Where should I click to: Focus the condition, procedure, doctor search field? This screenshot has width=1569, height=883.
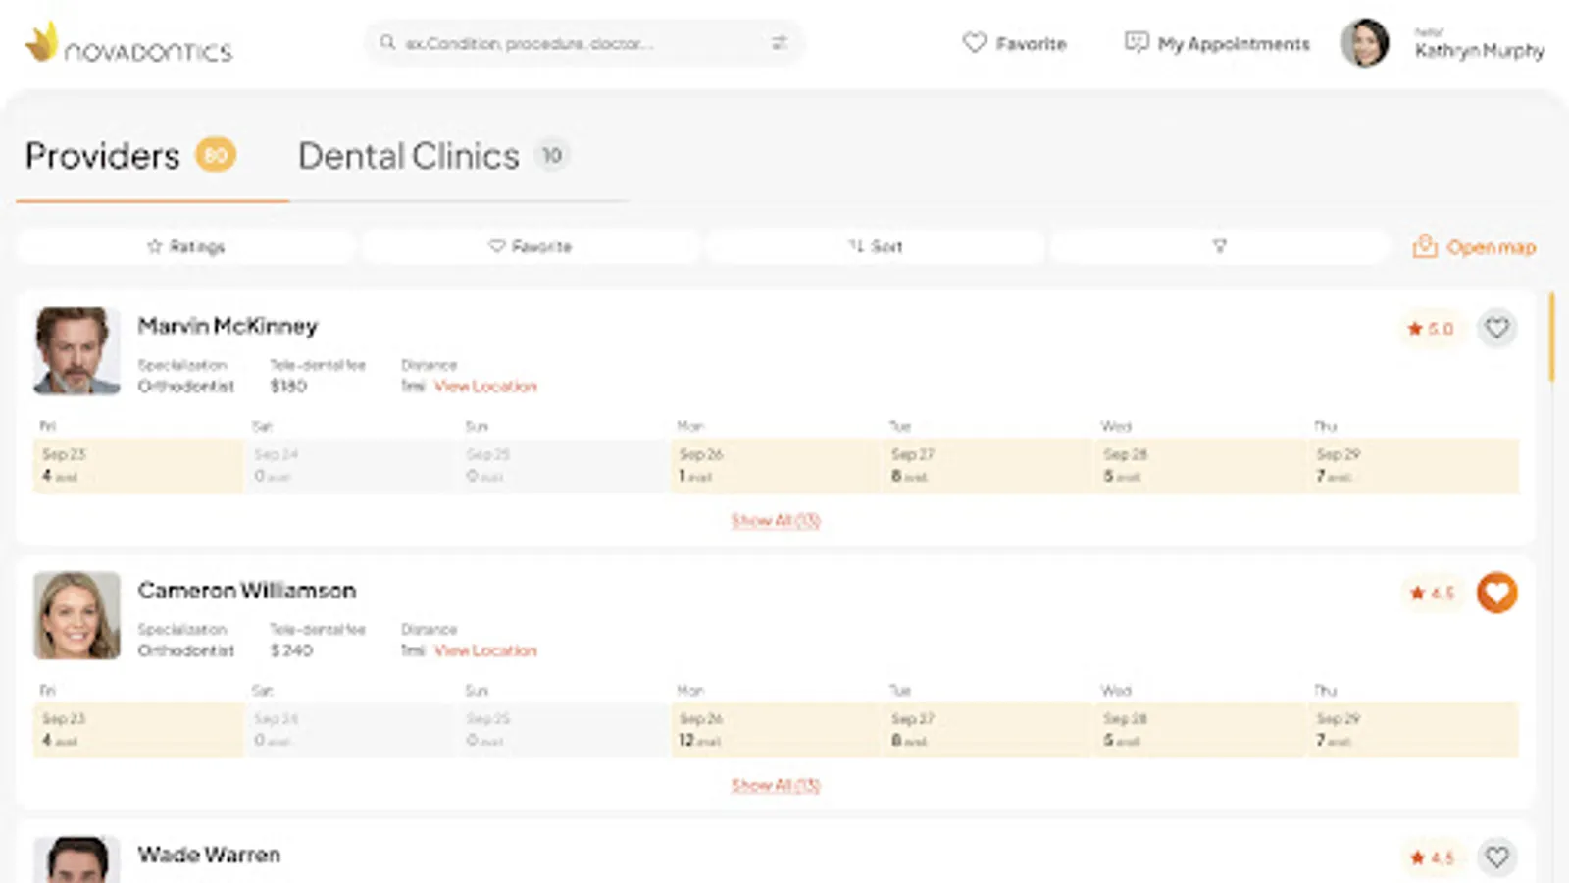pos(579,43)
